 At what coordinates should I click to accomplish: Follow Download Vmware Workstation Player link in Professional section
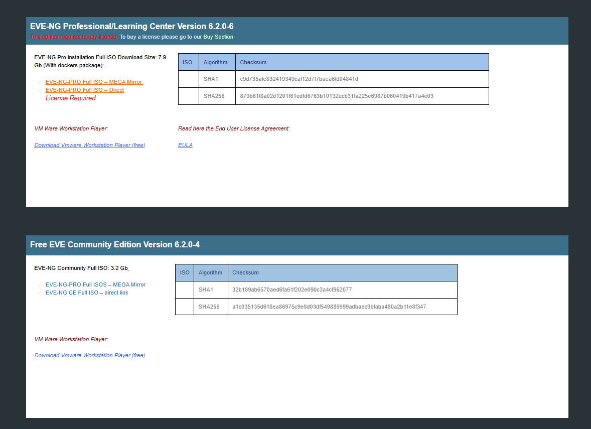[x=90, y=145]
